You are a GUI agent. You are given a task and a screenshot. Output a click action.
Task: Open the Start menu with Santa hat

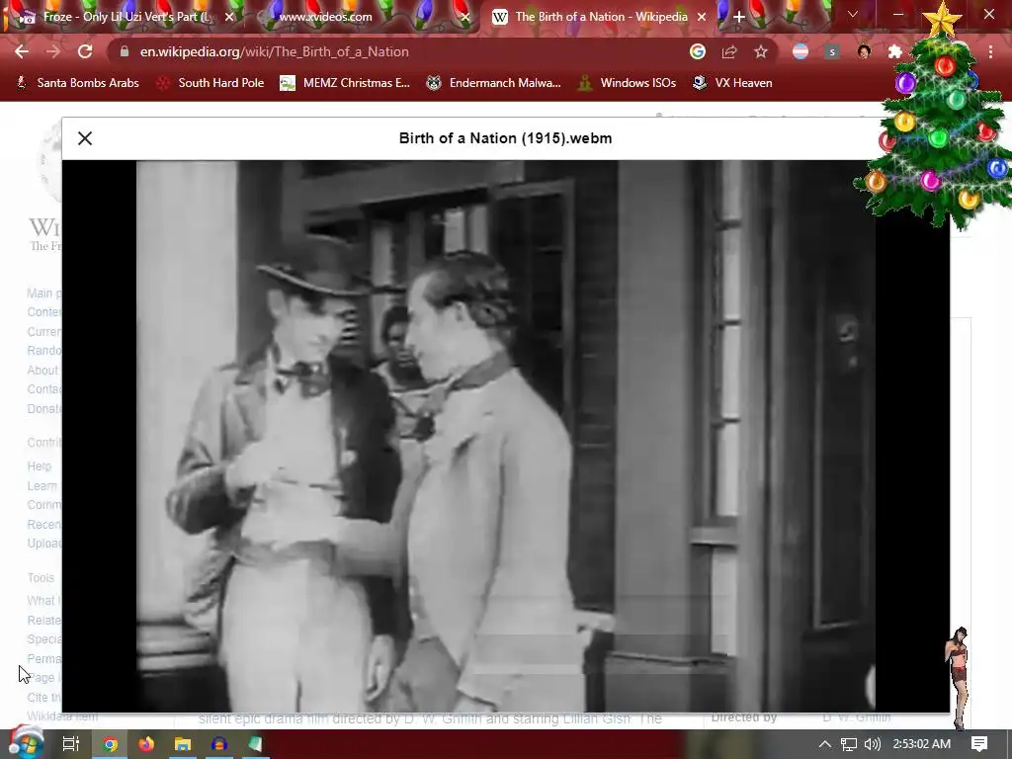tap(25, 743)
